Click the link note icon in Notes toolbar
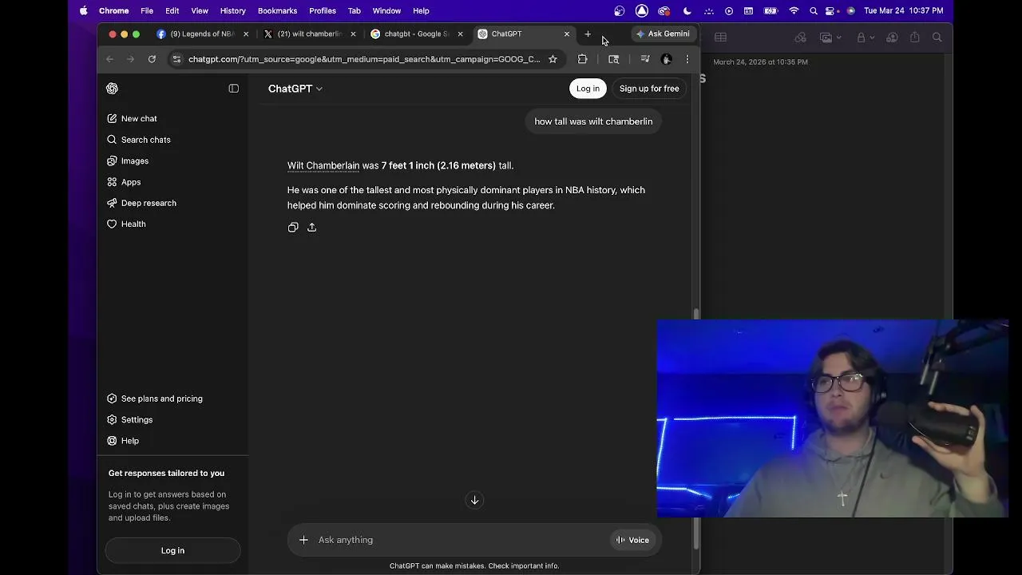The width and height of the screenshot is (1022, 575). pos(801,38)
